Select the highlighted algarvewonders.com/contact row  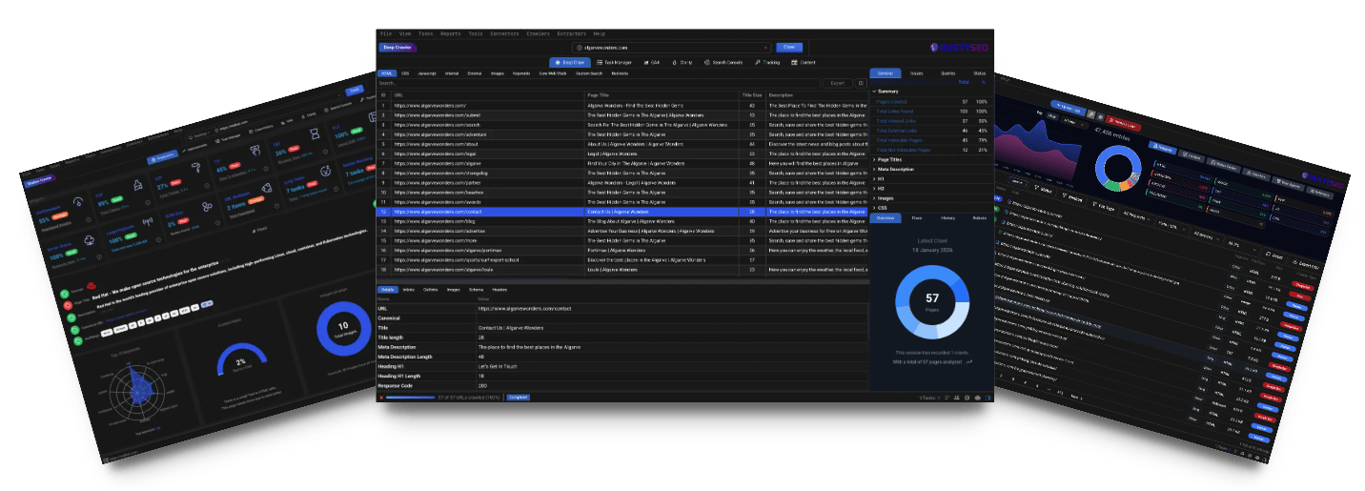[x=623, y=212]
